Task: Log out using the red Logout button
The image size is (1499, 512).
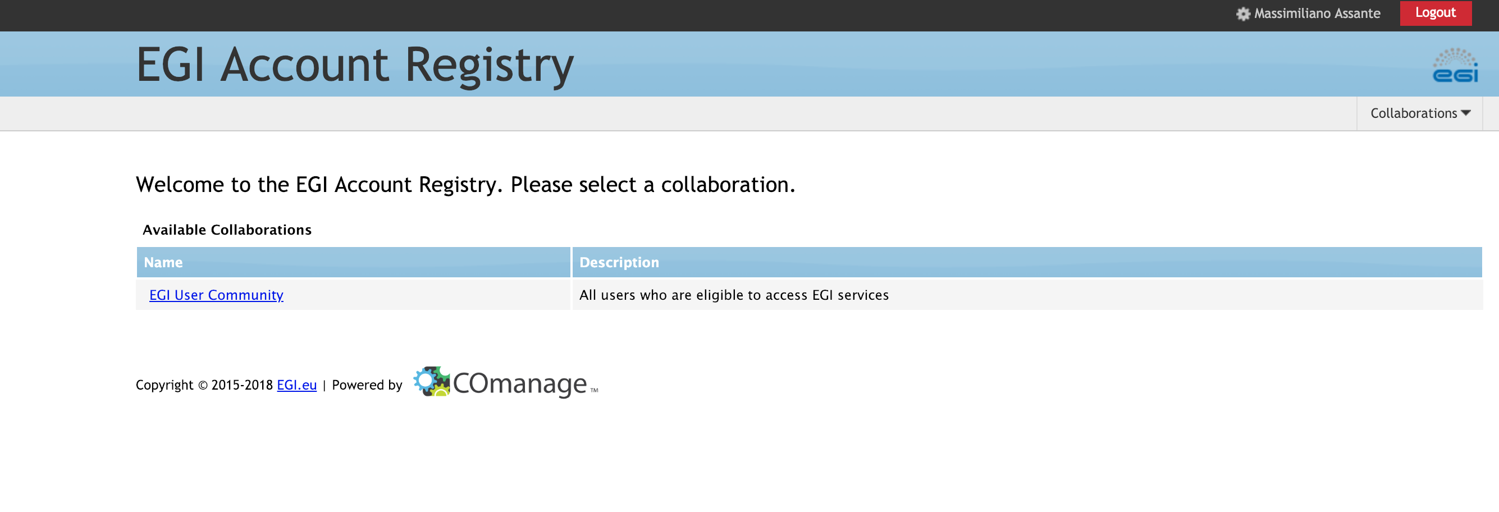Action: 1436,13
